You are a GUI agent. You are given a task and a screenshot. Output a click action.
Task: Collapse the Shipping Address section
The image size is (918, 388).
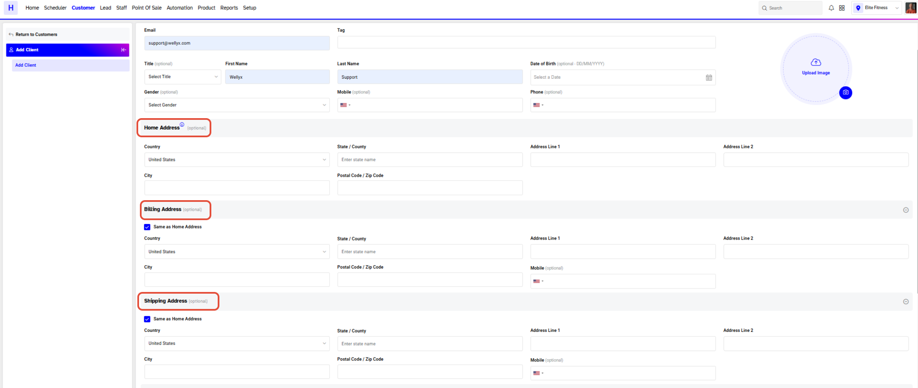[x=906, y=302]
